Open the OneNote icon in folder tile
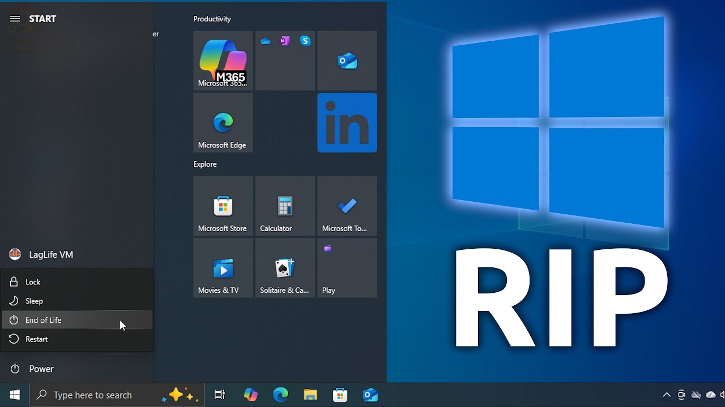Image resolution: width=725 pixels, height=407 pixels. (x=285, y=41)
